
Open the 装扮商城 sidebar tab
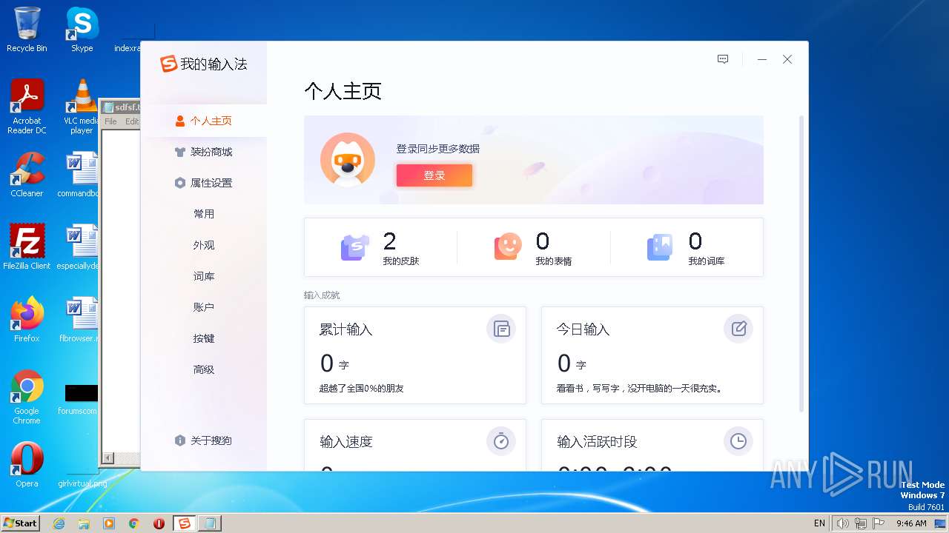(203, 152)
